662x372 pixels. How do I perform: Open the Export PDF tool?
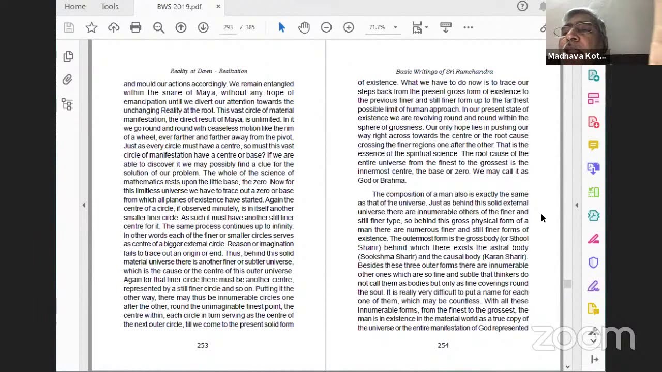pyautogui.click(x=593, y=75)
